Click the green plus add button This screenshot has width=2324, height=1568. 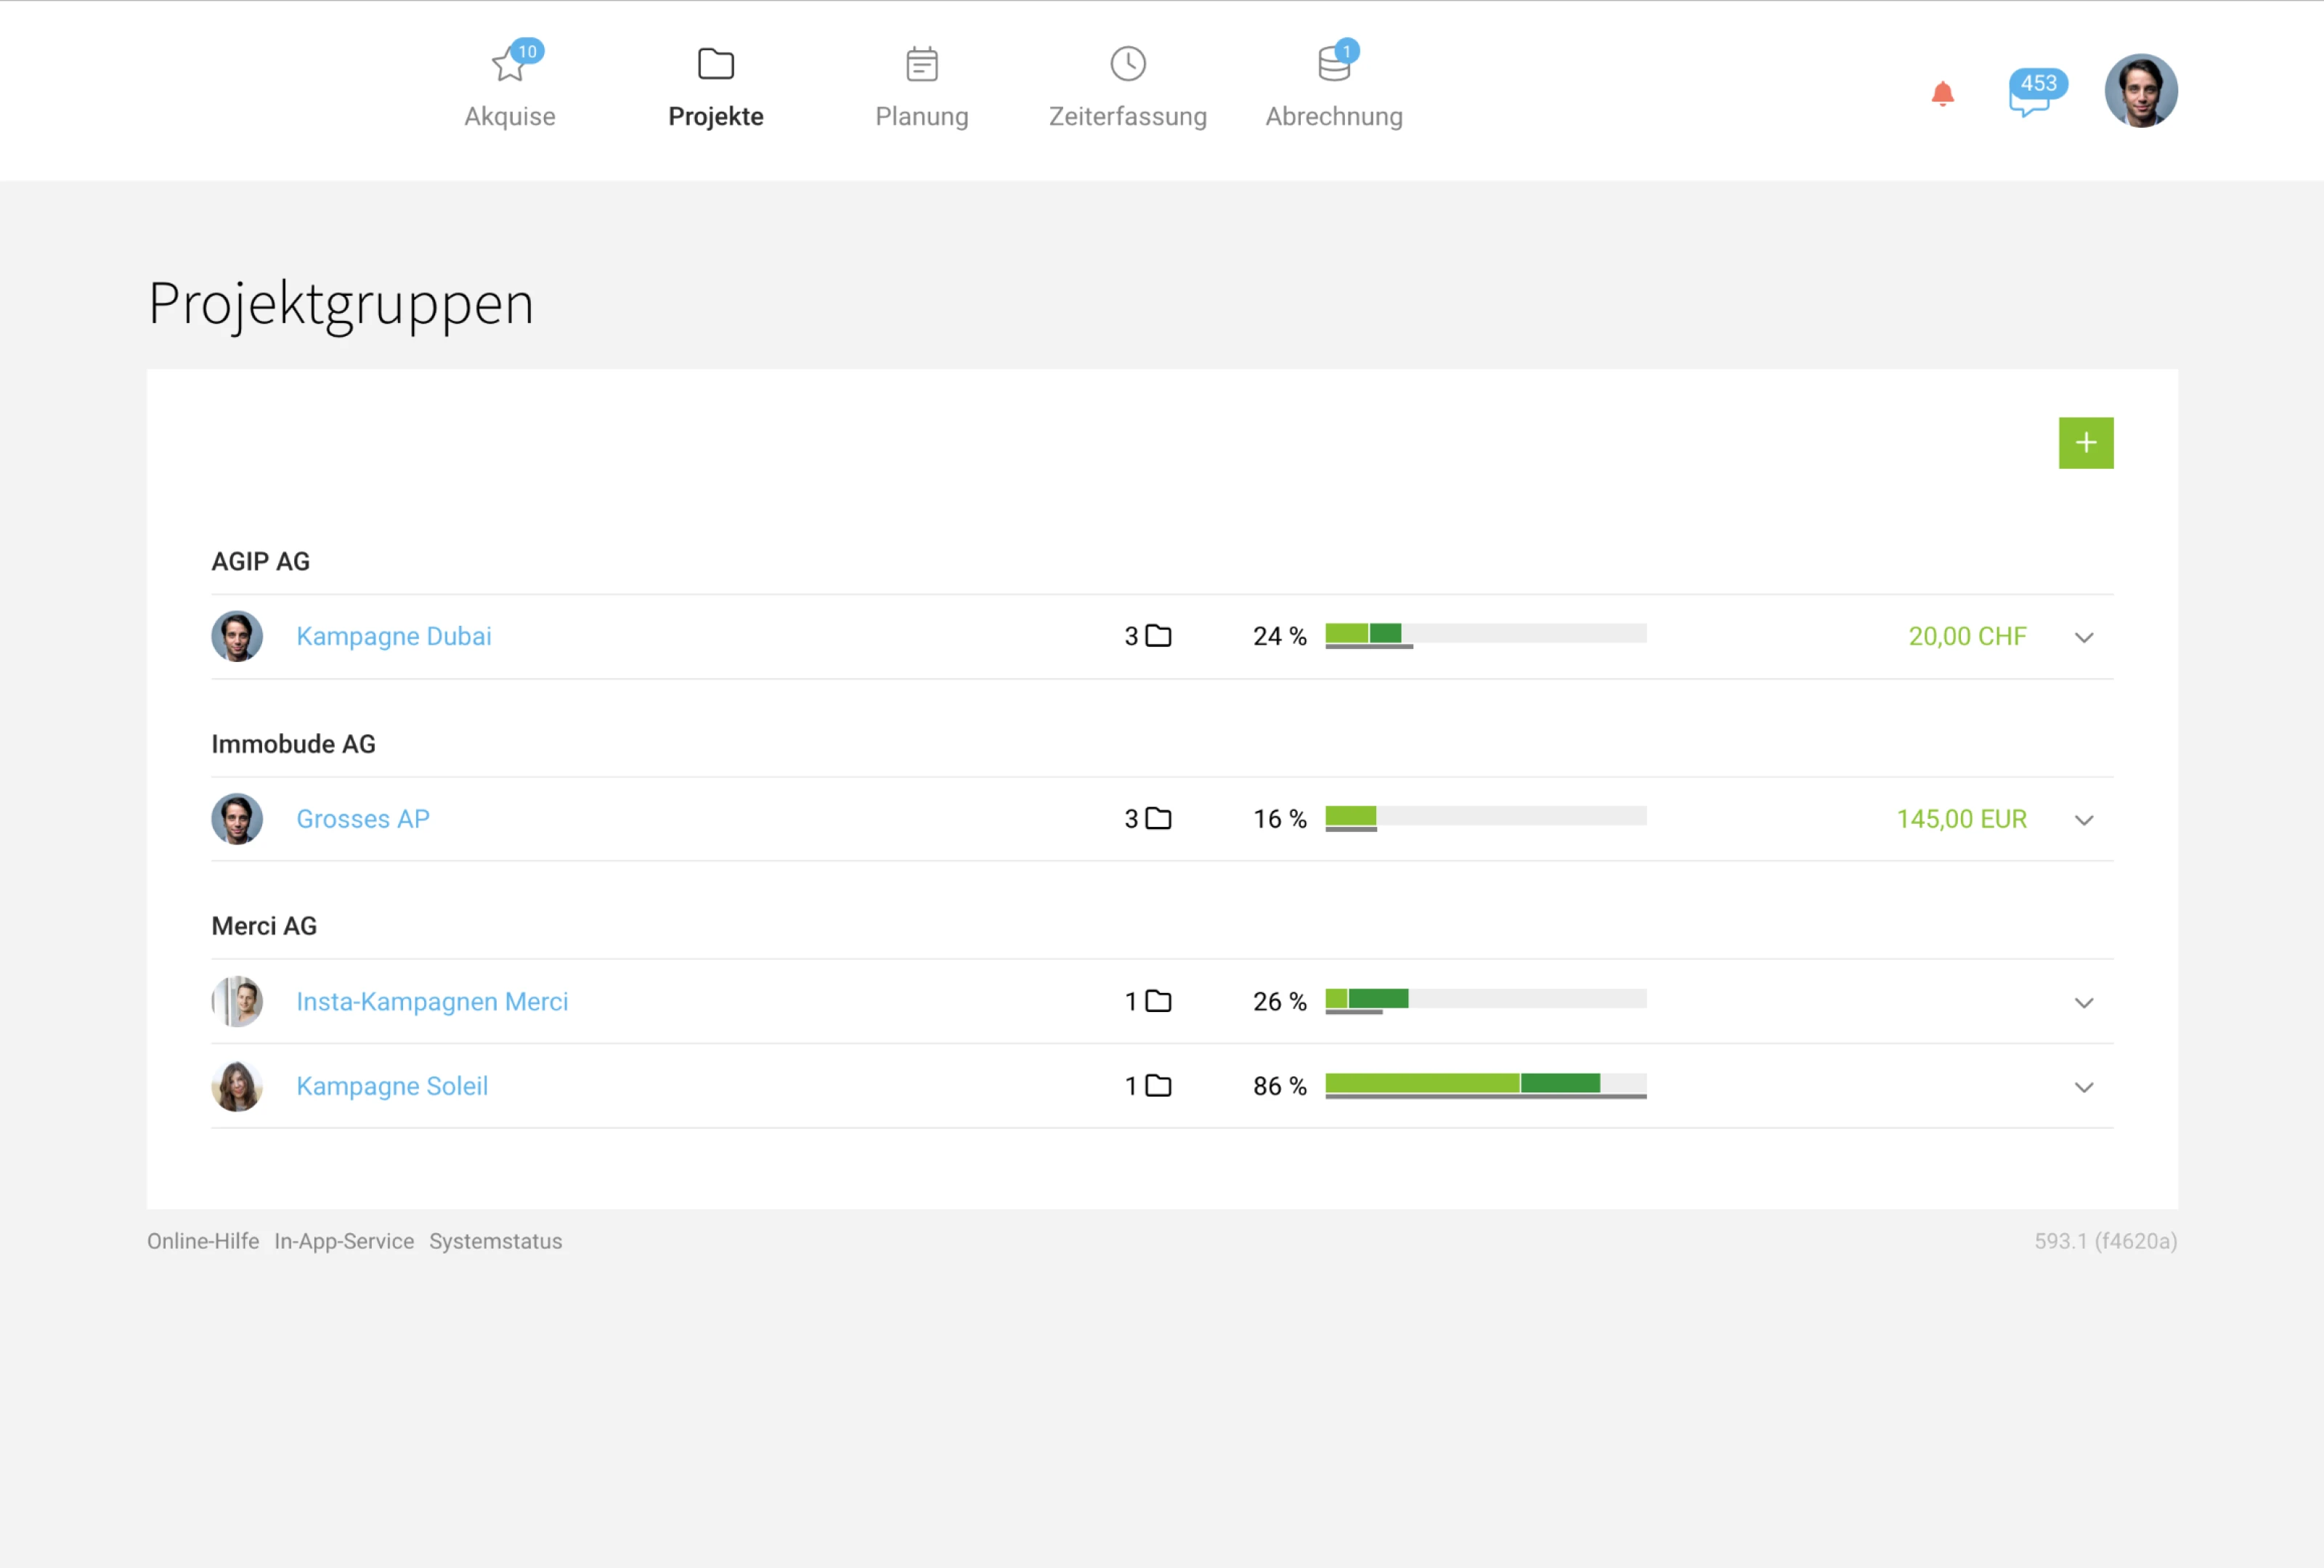2085,443
